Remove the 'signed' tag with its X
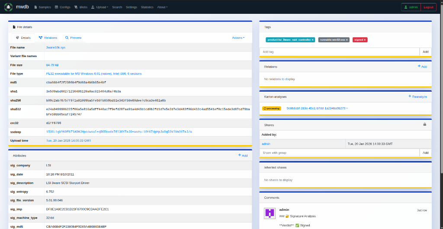This screenshot has width=443, height=229. coord(365,40)
